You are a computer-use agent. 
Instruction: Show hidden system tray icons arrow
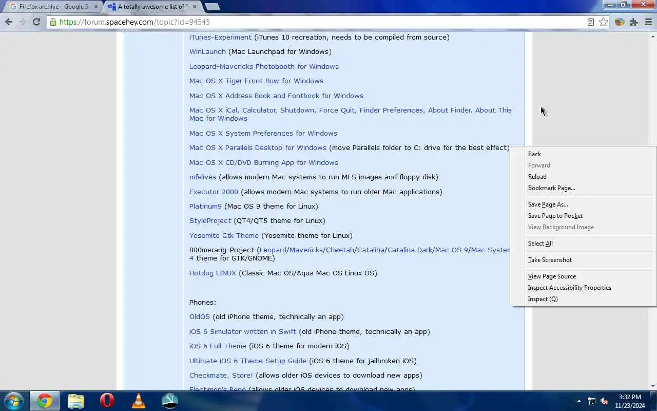pos(579,401)
